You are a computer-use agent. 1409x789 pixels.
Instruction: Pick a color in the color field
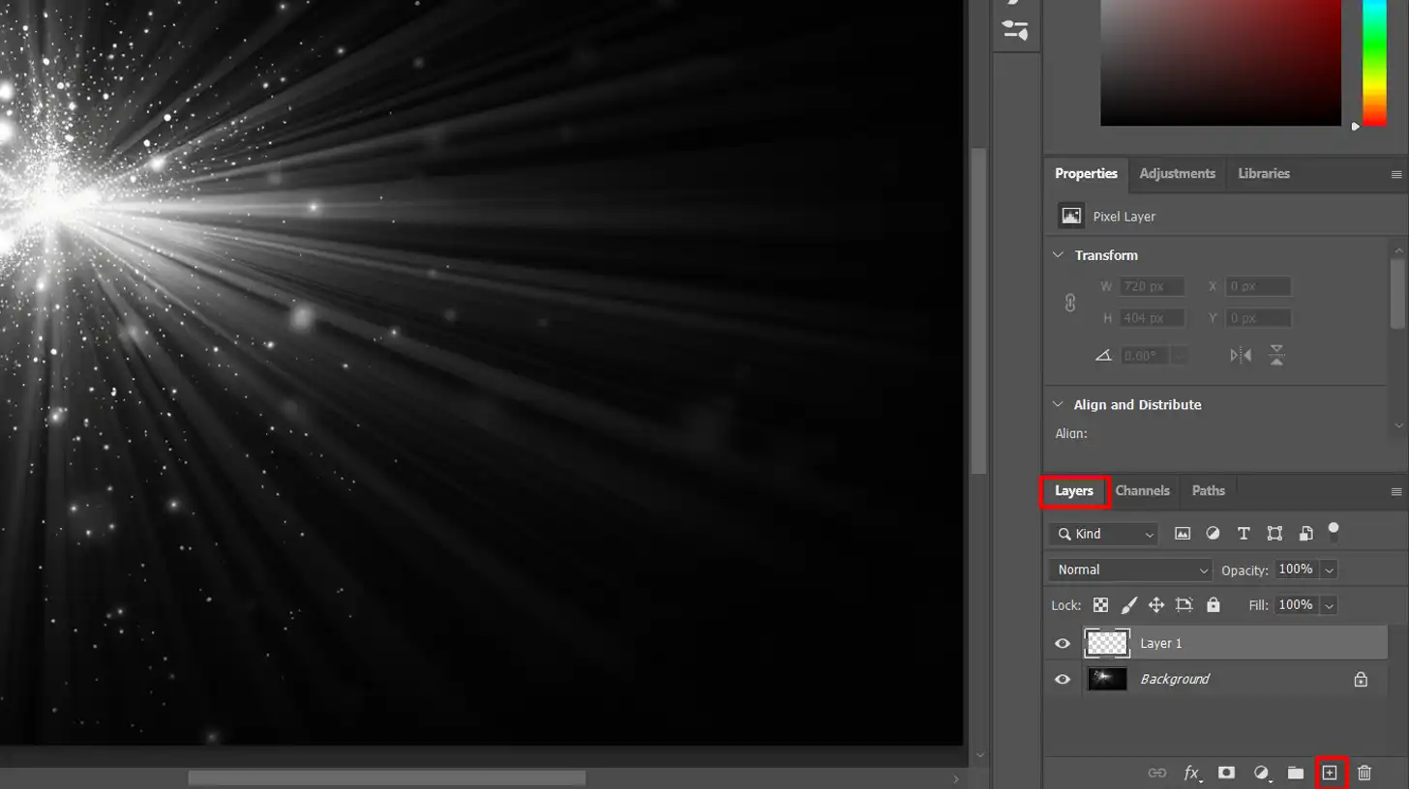pyautogui.click(x=1220, y=63)
